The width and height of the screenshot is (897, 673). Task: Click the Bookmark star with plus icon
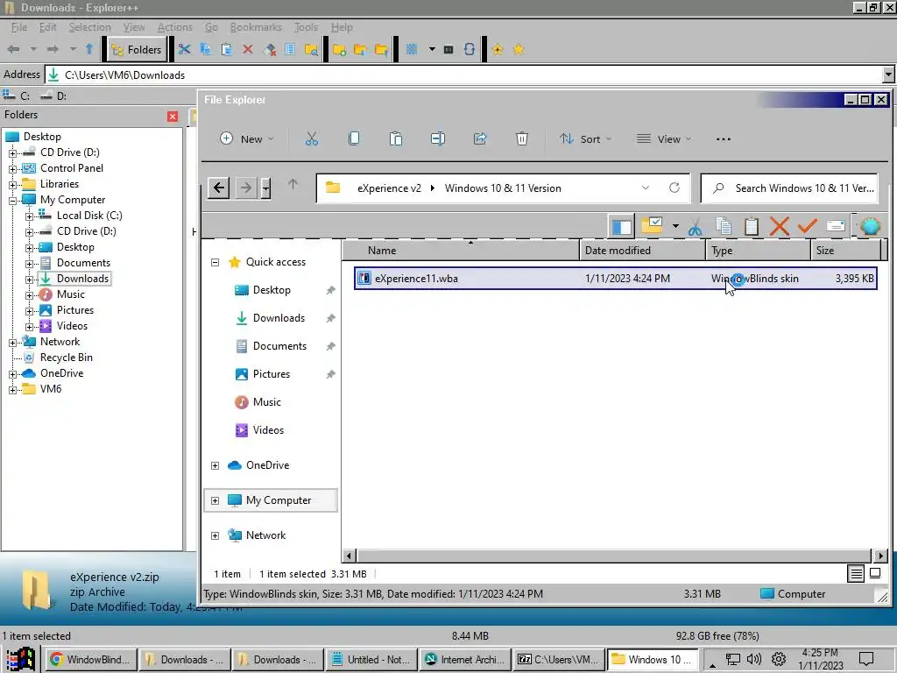click(498, 50)
